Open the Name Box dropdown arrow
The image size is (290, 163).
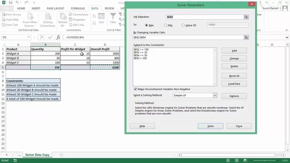click(x=29, y=37)
